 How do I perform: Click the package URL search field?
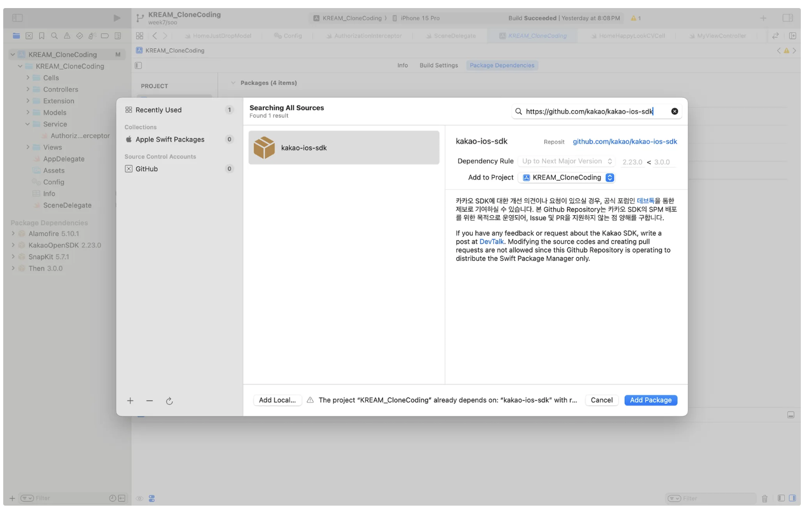(x=596, y=111)
